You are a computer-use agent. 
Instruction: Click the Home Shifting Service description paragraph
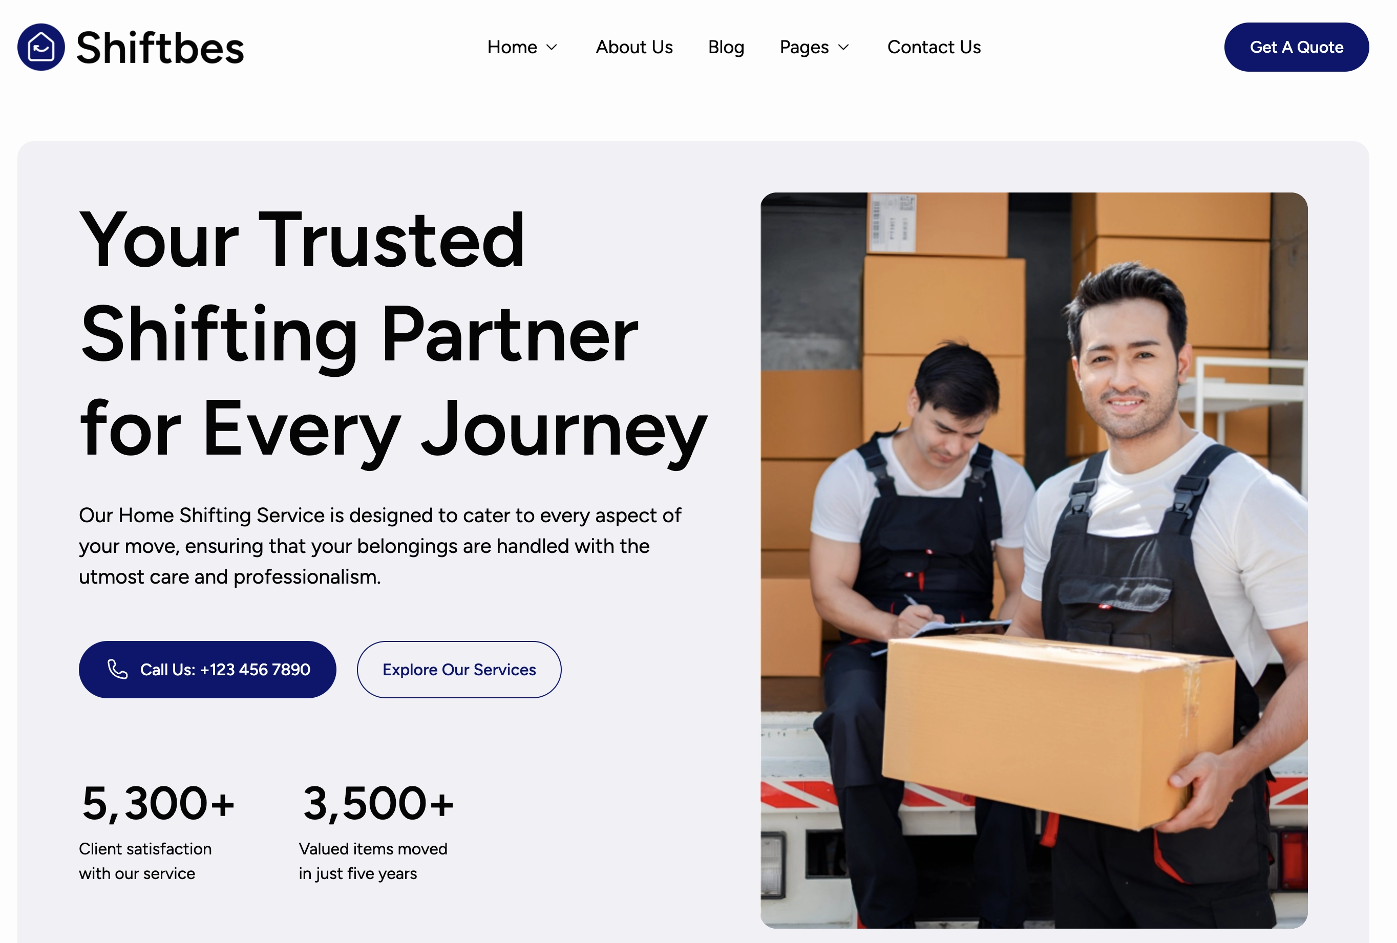tap(380, 546)
